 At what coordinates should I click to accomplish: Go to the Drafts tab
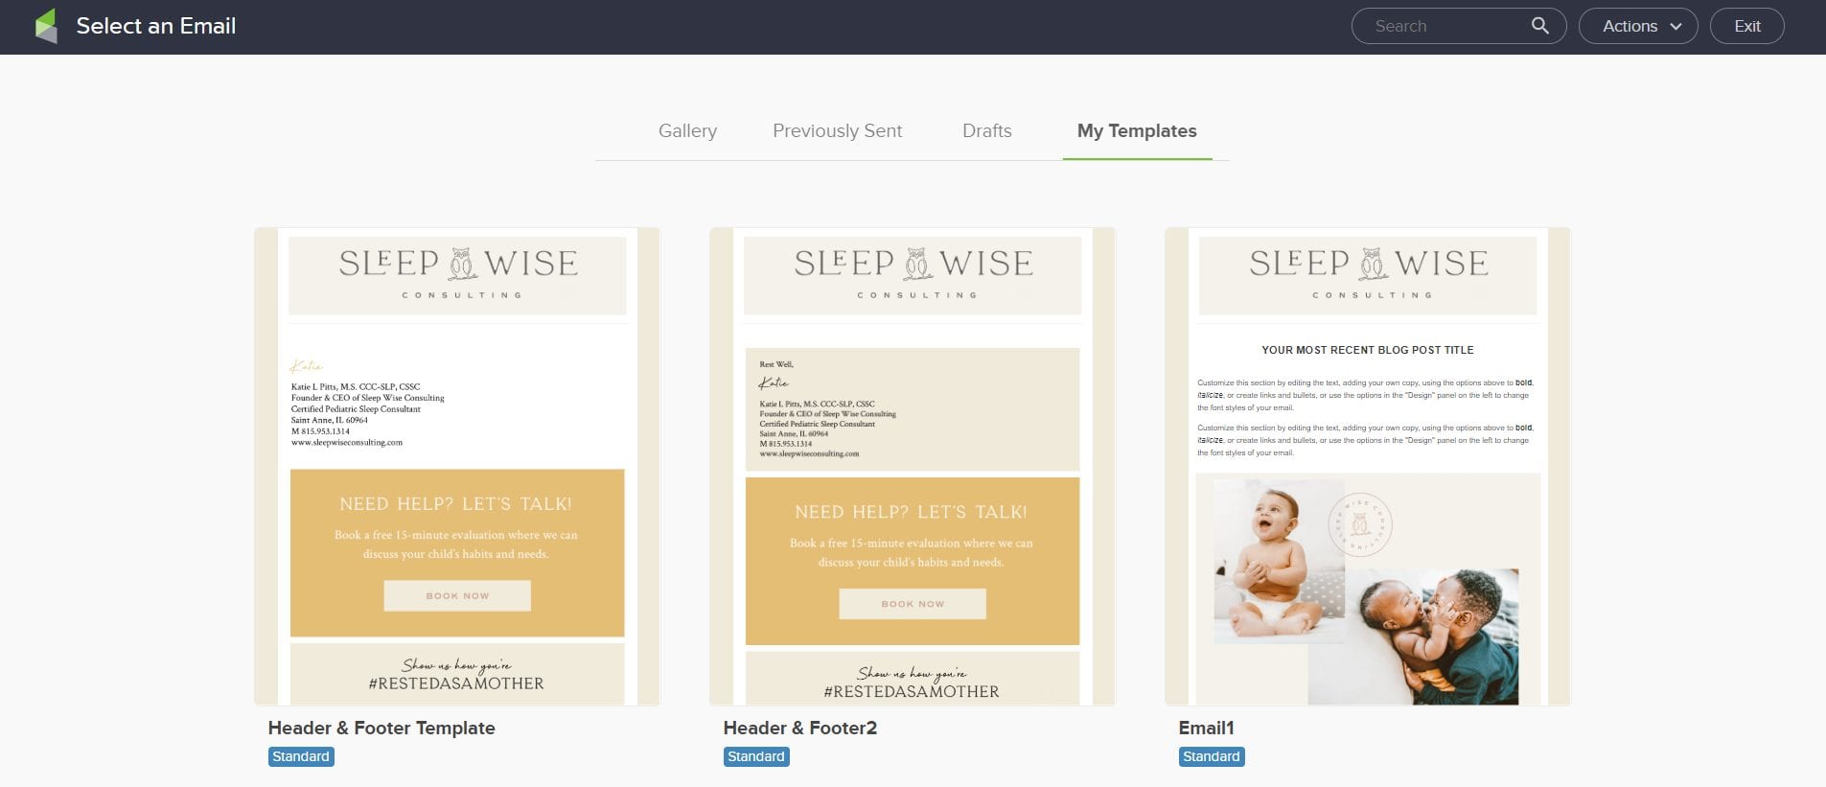tap(986, 130)
